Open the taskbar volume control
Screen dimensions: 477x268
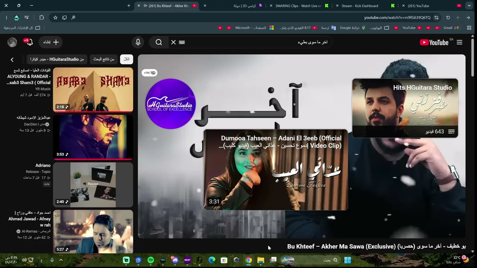(24, 260)
